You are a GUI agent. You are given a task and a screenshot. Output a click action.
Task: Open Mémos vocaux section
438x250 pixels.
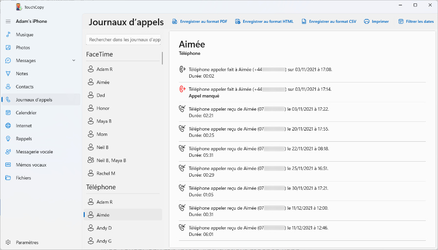click(x=31, y=165)
